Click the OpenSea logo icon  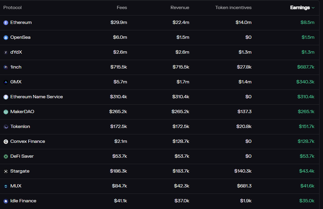click(6, 38)
